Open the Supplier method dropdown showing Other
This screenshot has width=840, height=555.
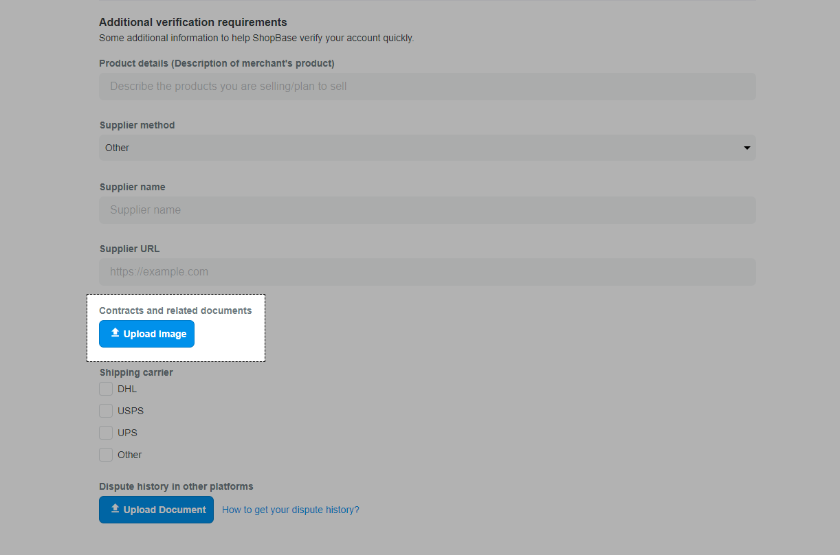click(426, 148)
